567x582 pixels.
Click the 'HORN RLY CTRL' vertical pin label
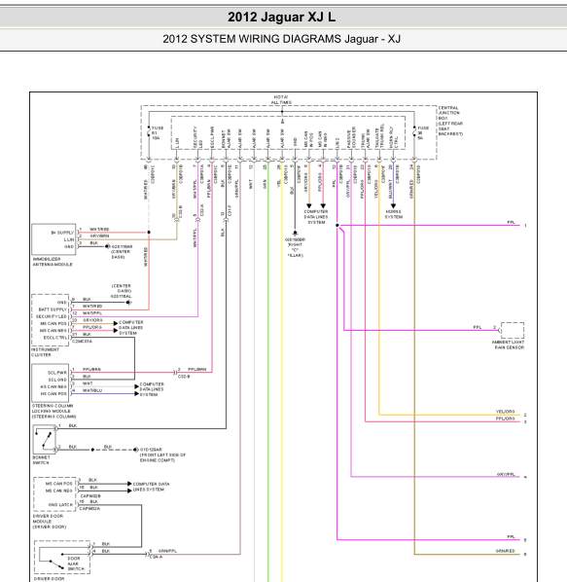point(394,137)
